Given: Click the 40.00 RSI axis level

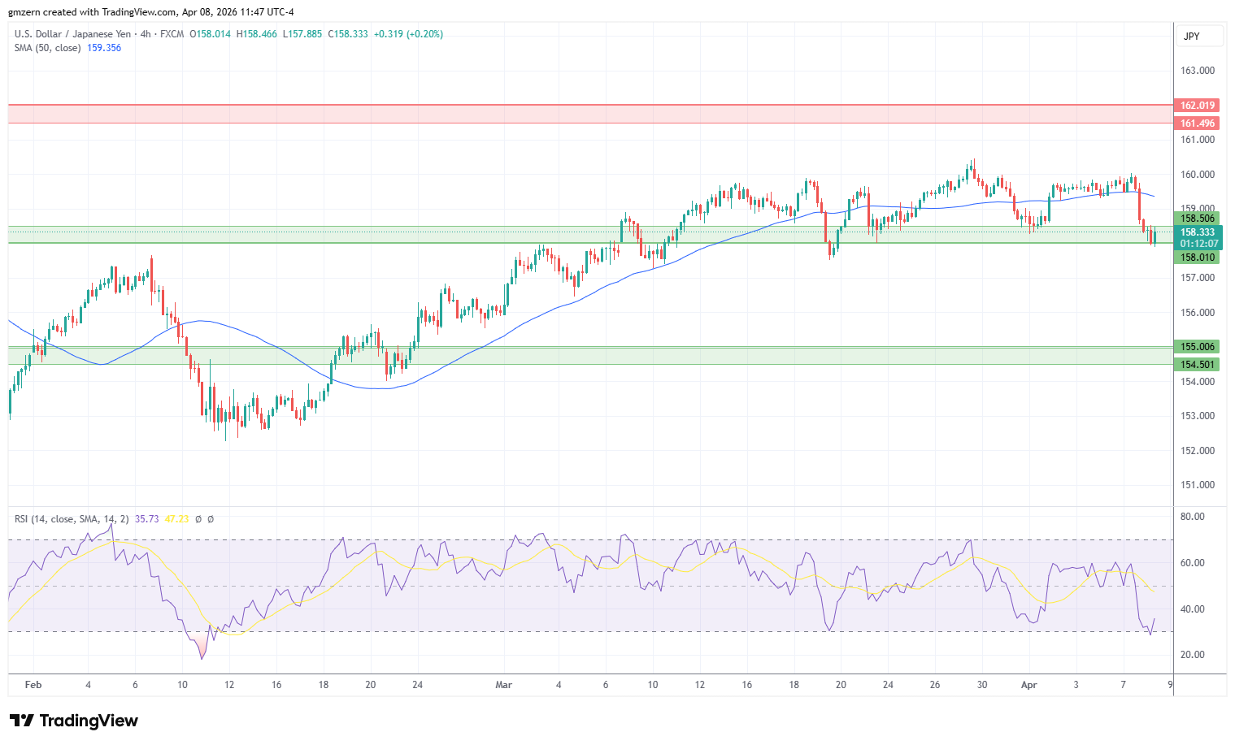Looking at the screenshot, I should pyautogui.click(x=1193, y=609).
